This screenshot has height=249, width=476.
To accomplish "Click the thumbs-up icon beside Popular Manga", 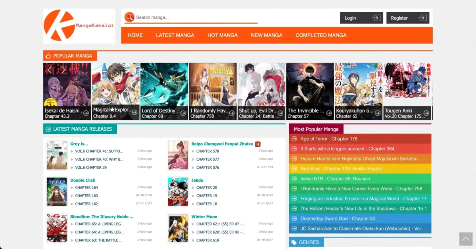I will pos(48,56).
